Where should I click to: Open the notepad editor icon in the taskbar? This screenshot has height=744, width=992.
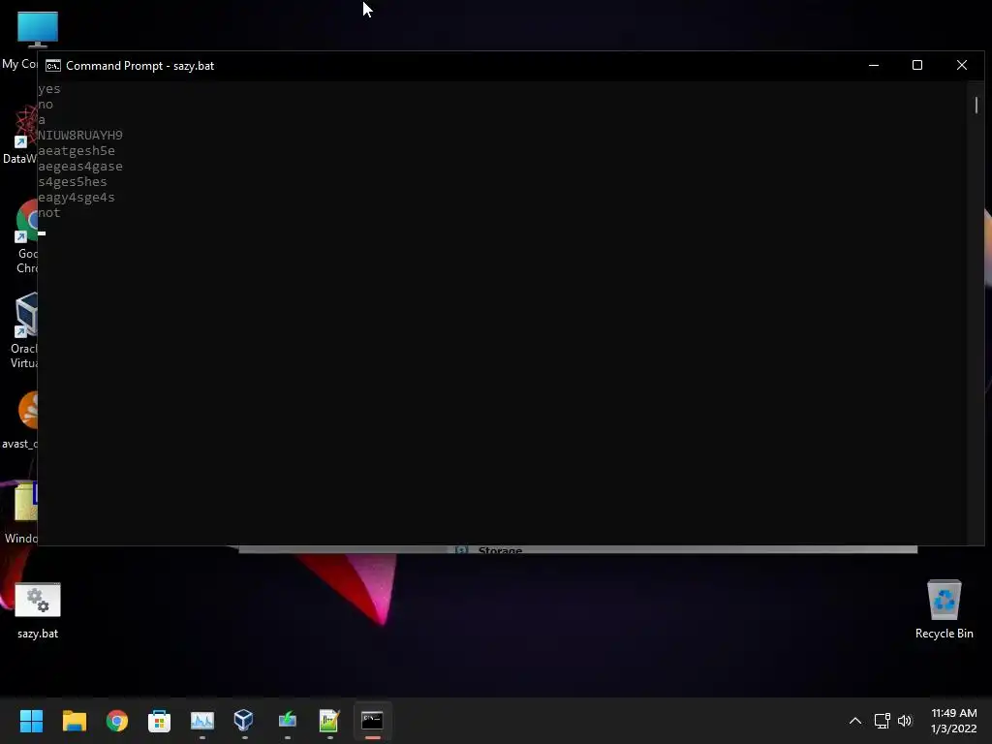pos(329,721)
